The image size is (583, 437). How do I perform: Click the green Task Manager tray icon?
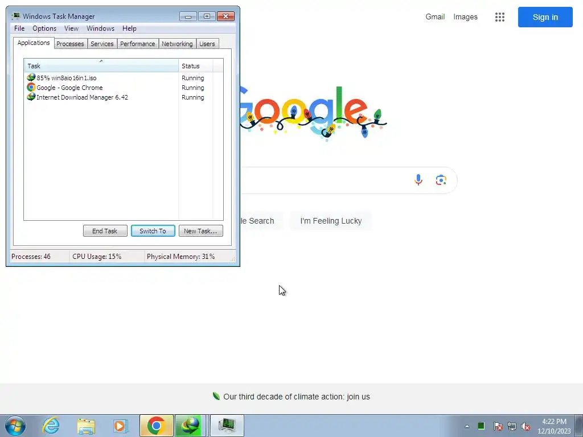click(x=481, y=426)
